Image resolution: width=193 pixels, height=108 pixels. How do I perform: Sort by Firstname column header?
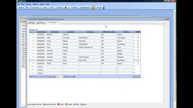(55, 32)
